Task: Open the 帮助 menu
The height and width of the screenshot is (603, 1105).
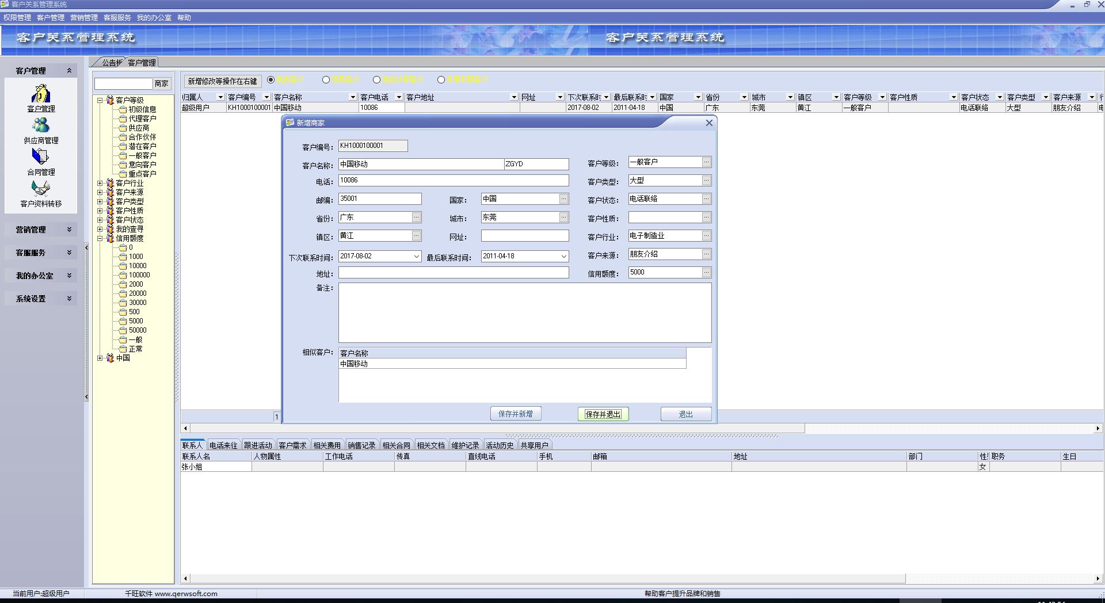Action: pos(184,18)
